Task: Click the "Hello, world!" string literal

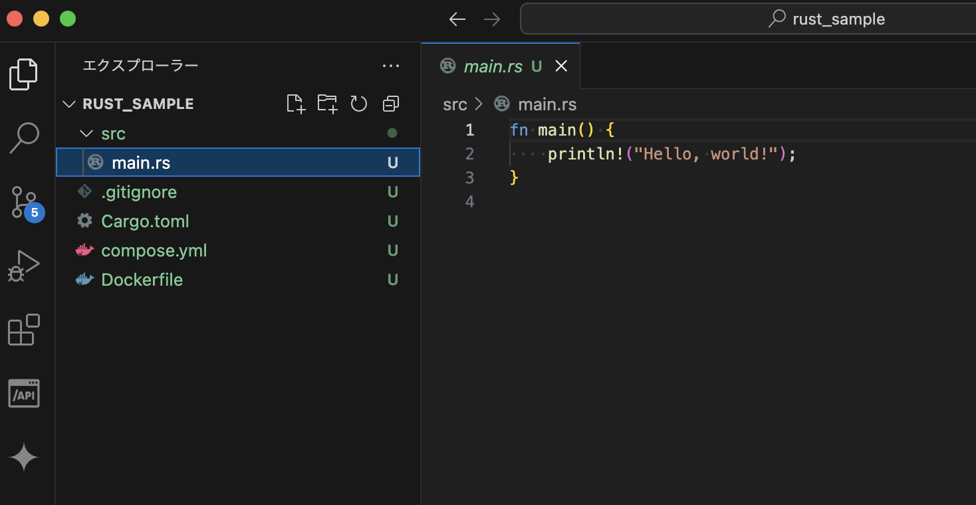Action: (x=706, y=153)
